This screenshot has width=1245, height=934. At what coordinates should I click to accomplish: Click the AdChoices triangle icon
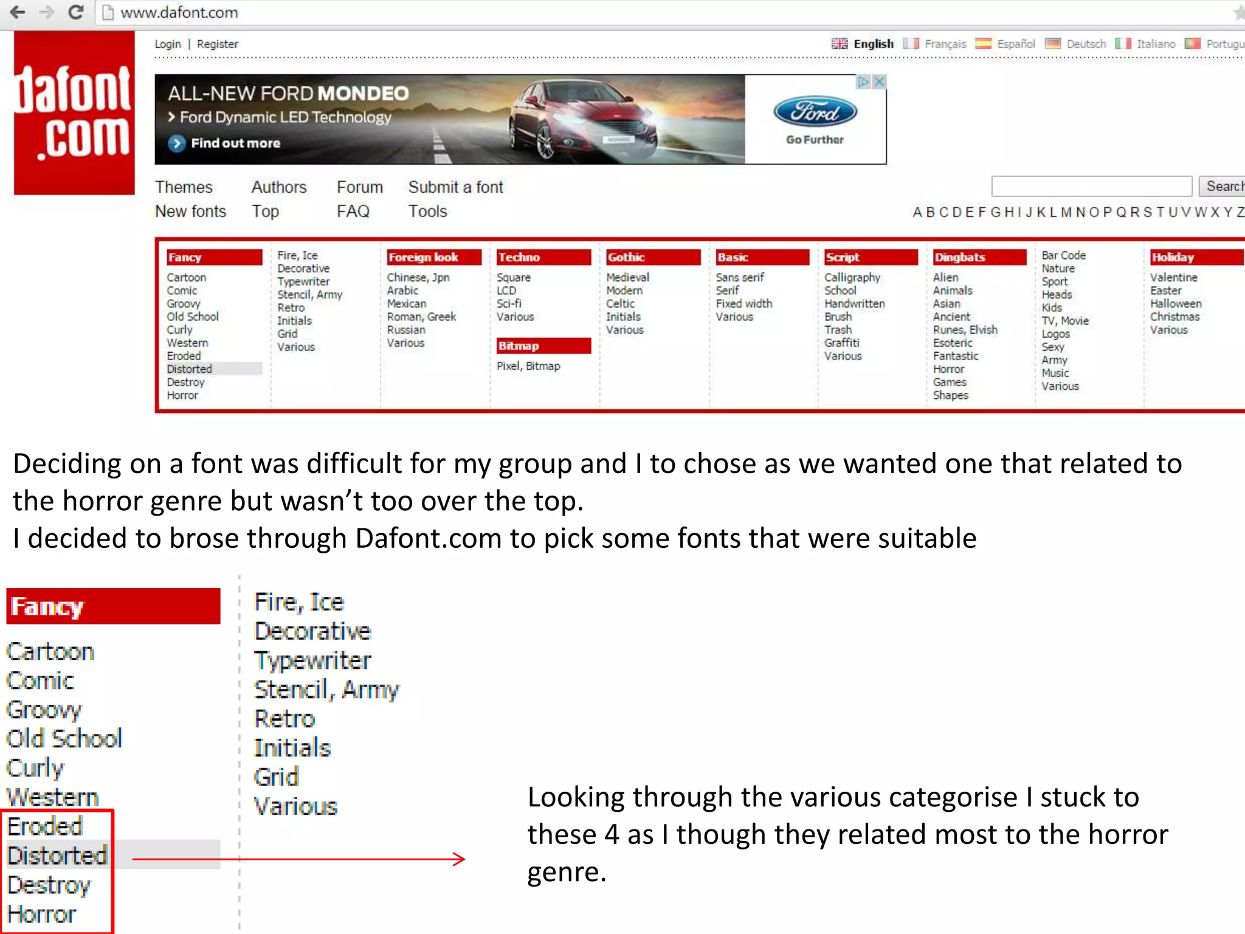[x=863, y=81]
